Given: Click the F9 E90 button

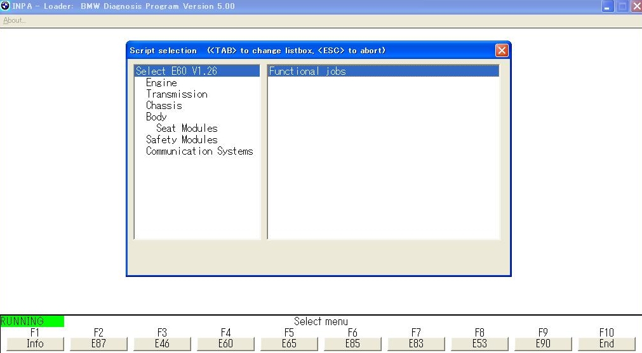Looking at the screenshot, I should [x=543, y=343].
